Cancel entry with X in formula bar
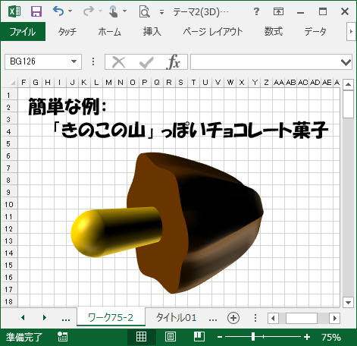This screenshot has width=357, height=346. [x=118, y=62]
